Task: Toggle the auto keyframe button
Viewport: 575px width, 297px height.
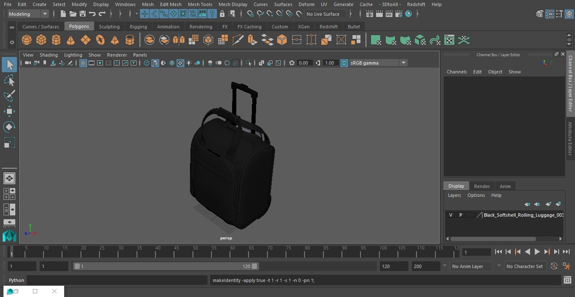Action: [x=554, y=266]
